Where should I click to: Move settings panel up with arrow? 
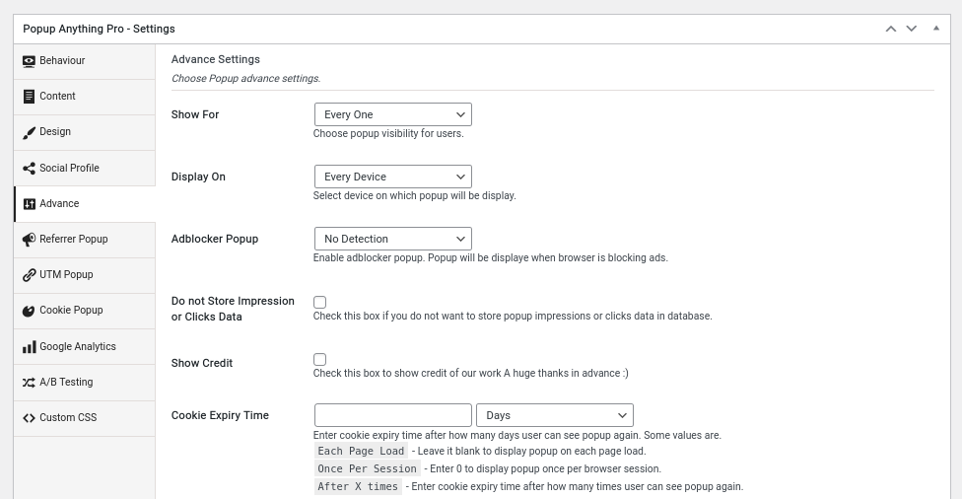click(891, 29)
